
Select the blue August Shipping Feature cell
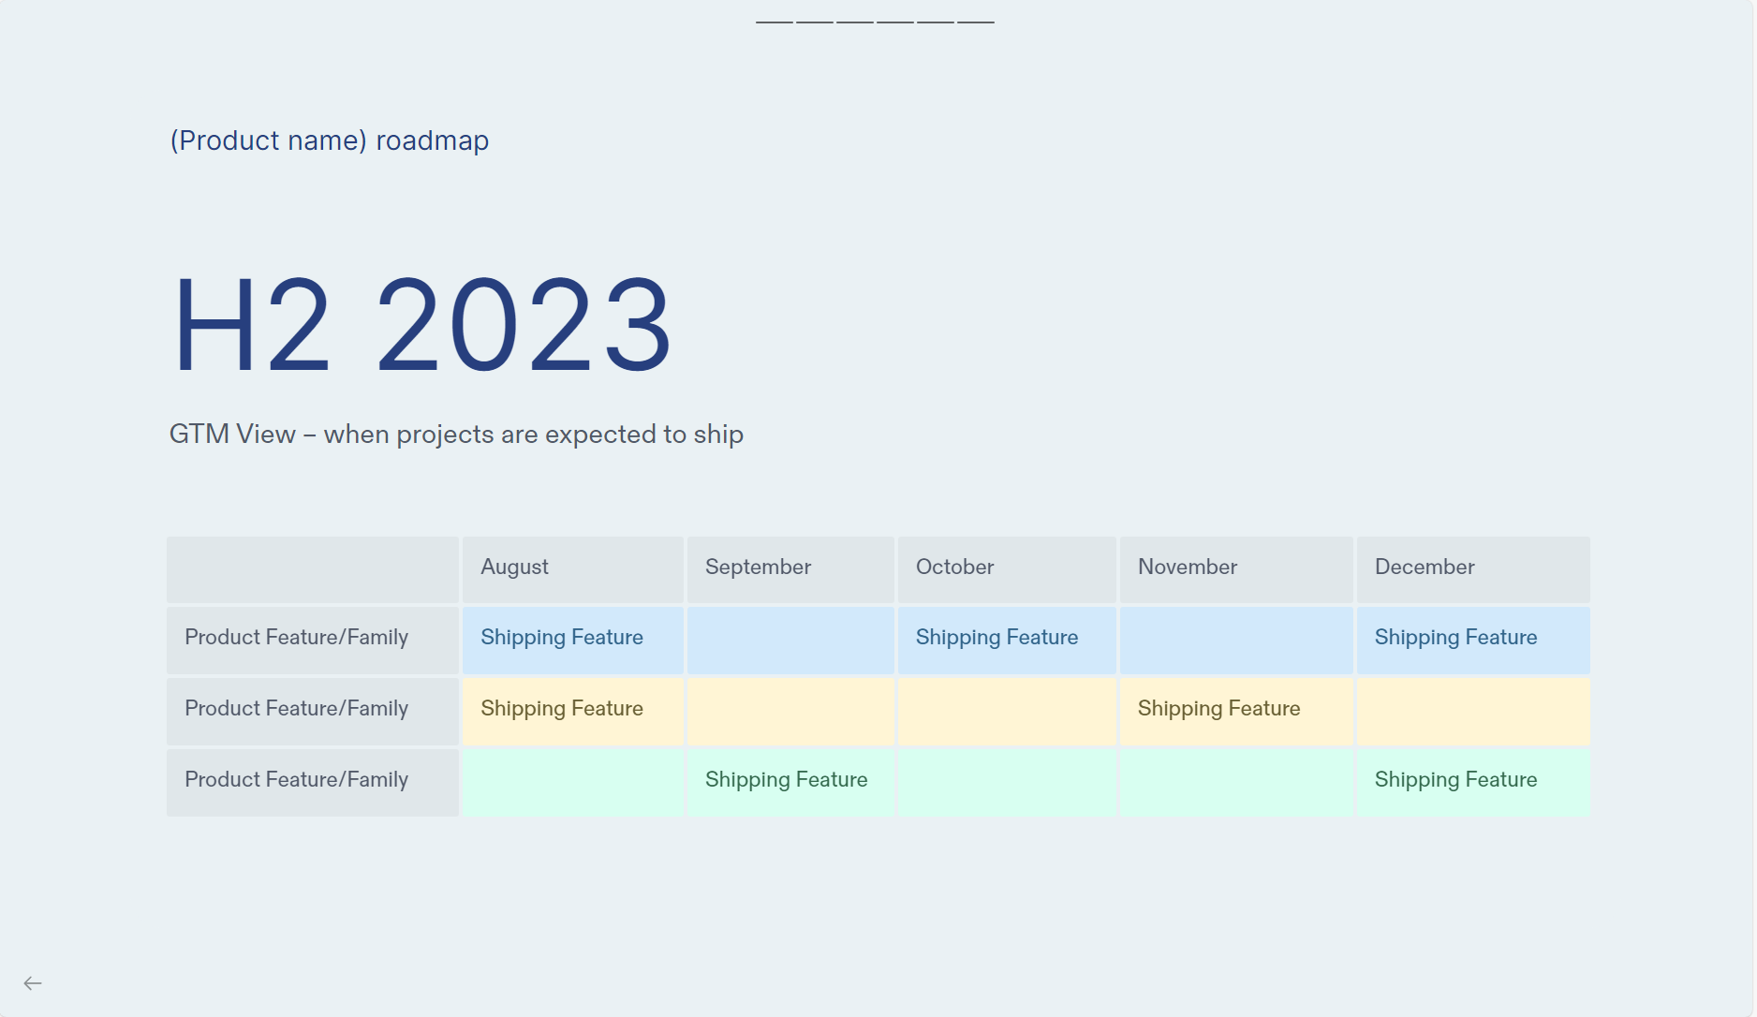pos(572,640)
